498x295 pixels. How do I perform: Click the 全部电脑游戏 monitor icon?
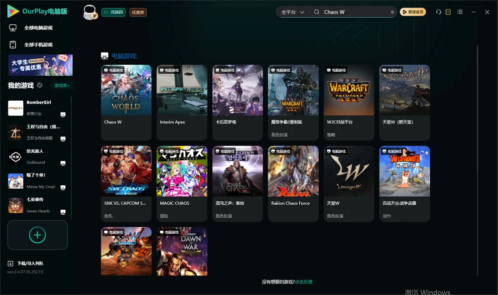pos(13,28)
